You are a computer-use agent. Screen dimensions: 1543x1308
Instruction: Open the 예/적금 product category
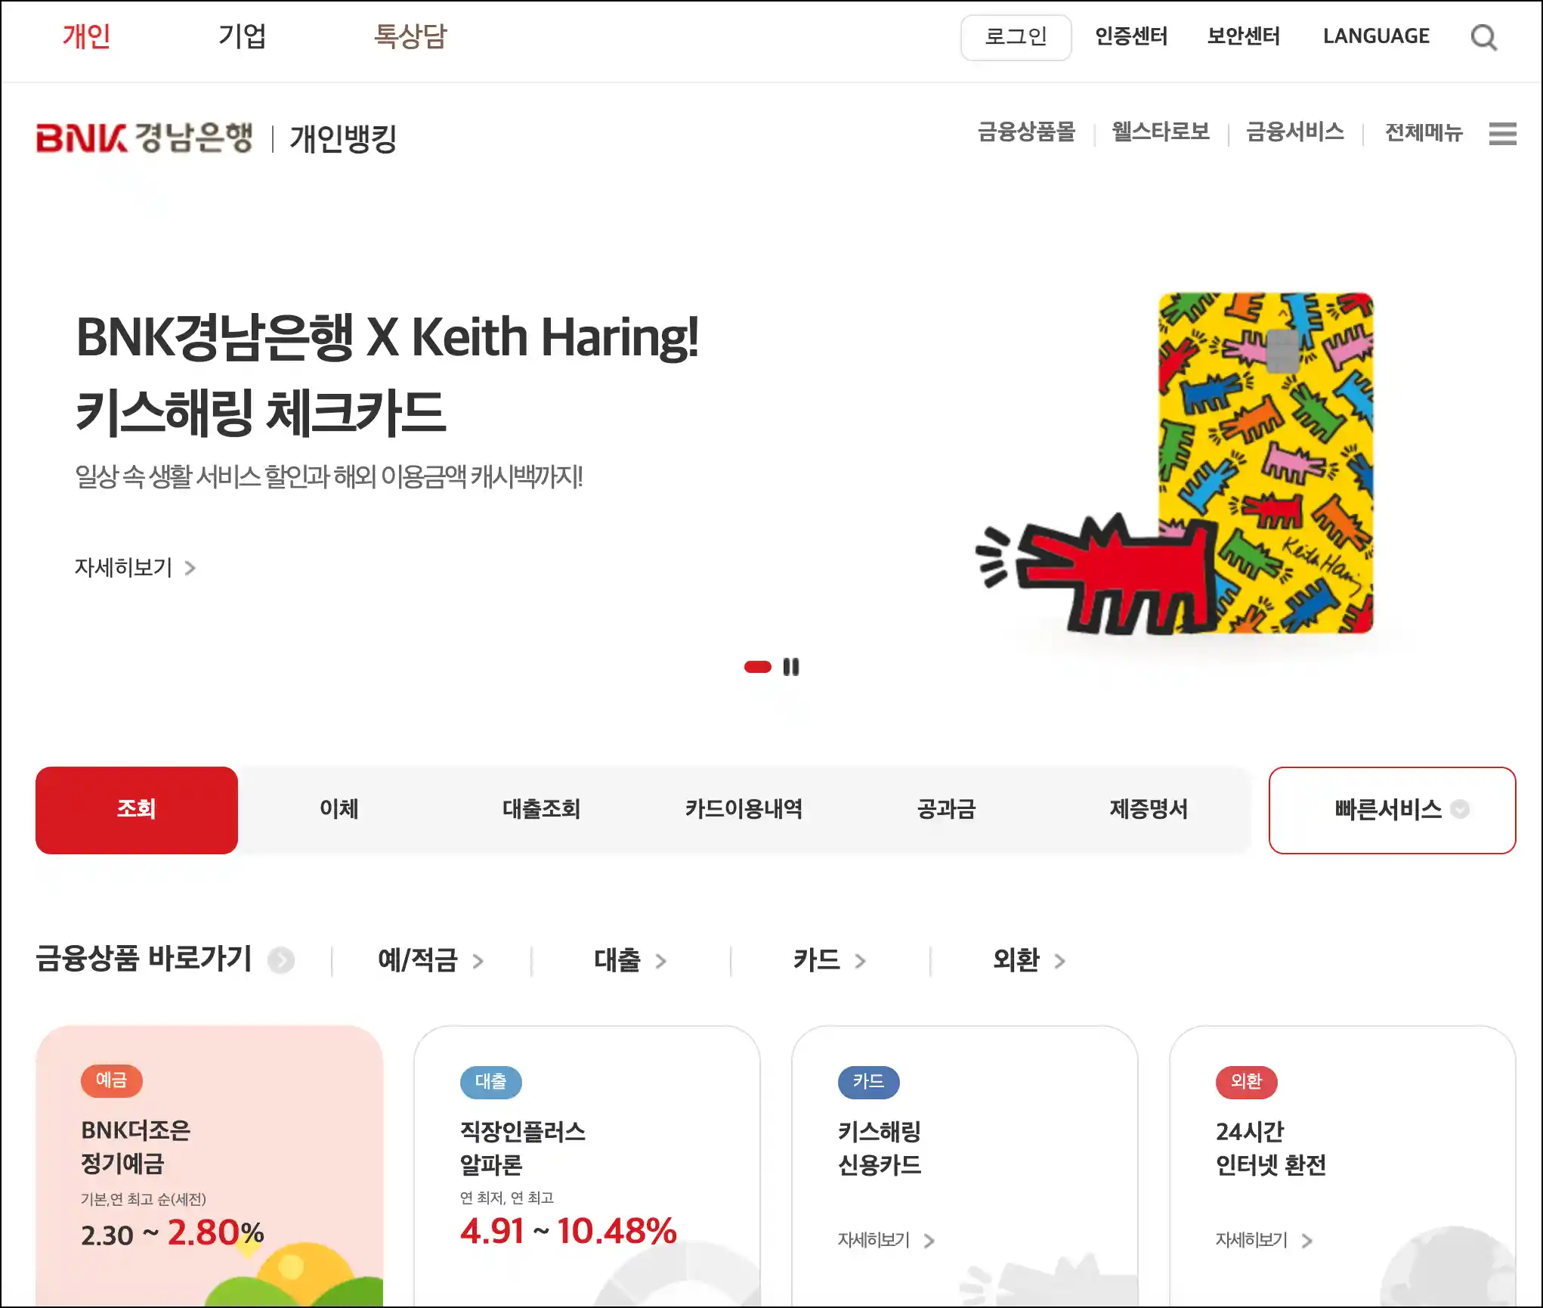pos(431,960)
